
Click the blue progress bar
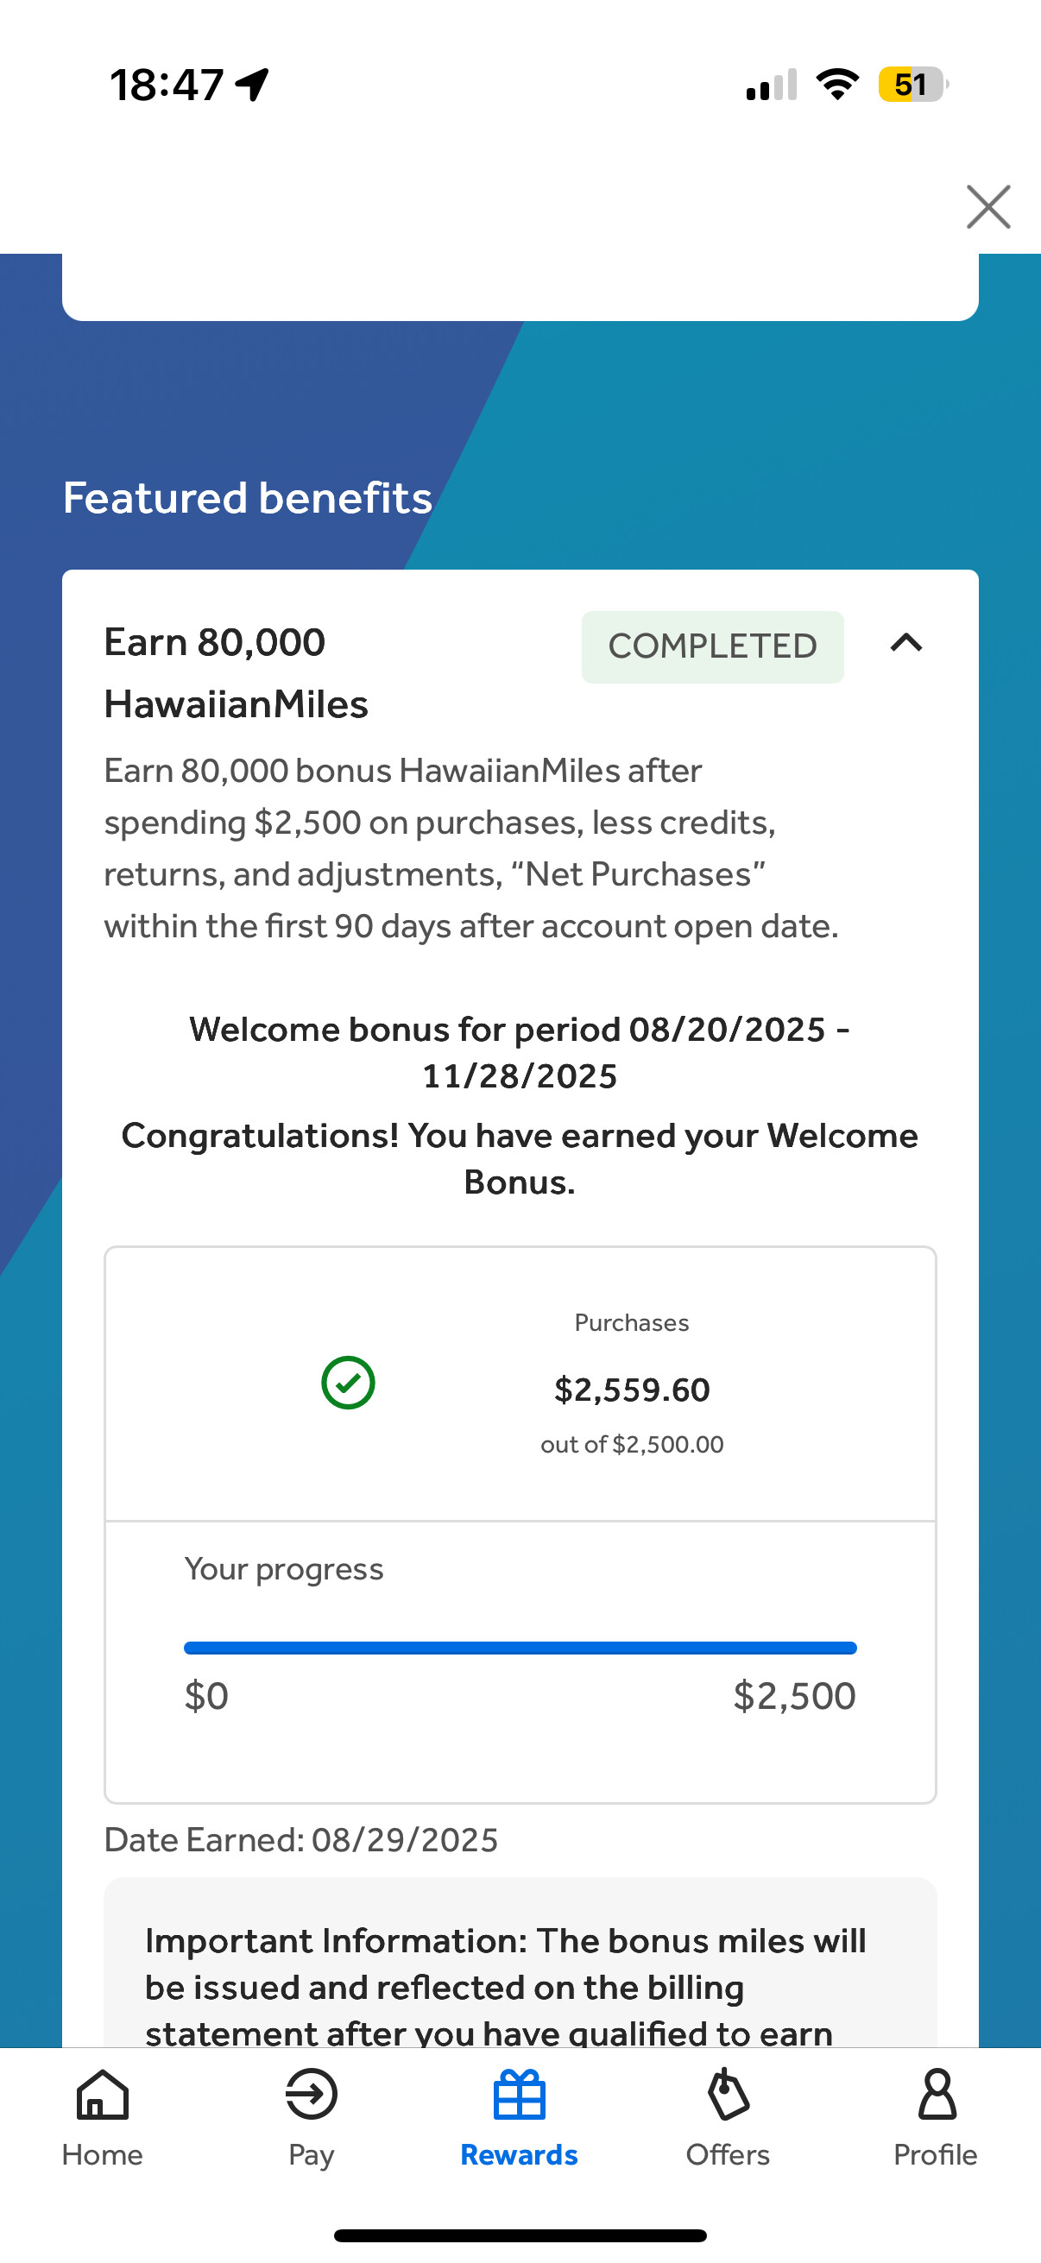click(x=520, y=1648)
